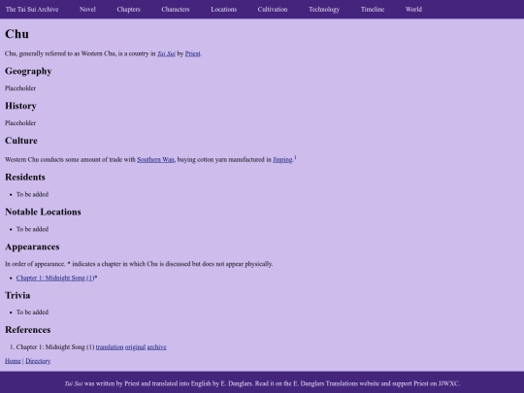This screenshot has height=393, width=524.
Task: Click 'To be added' under Residents
Action: (32, 194)
